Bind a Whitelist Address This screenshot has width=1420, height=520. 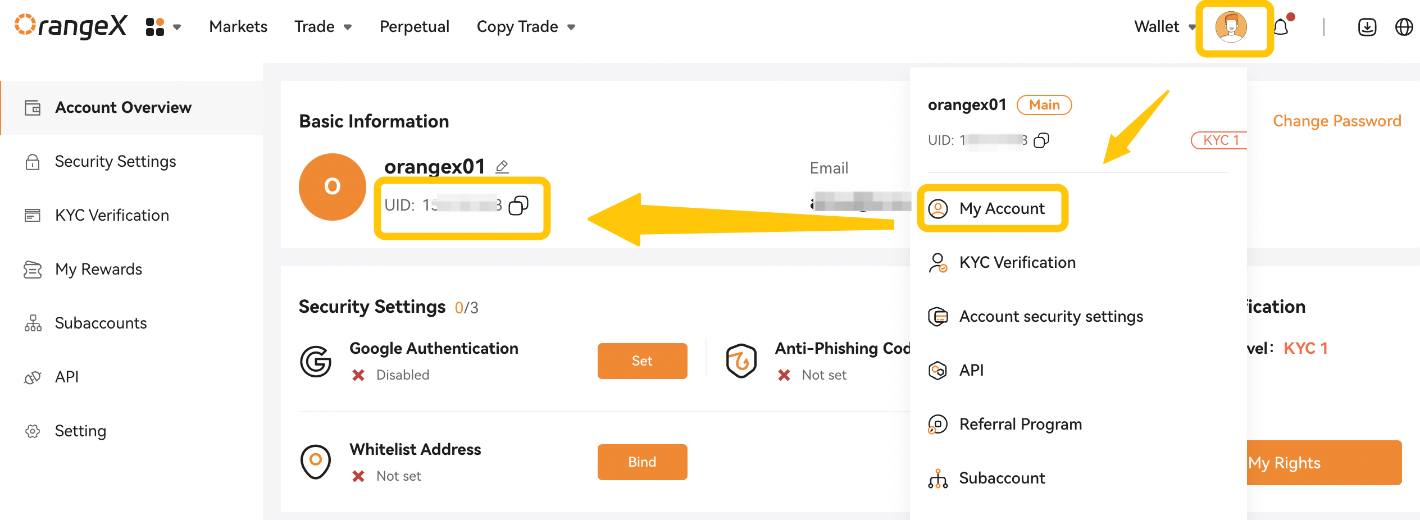coord(642,462)
